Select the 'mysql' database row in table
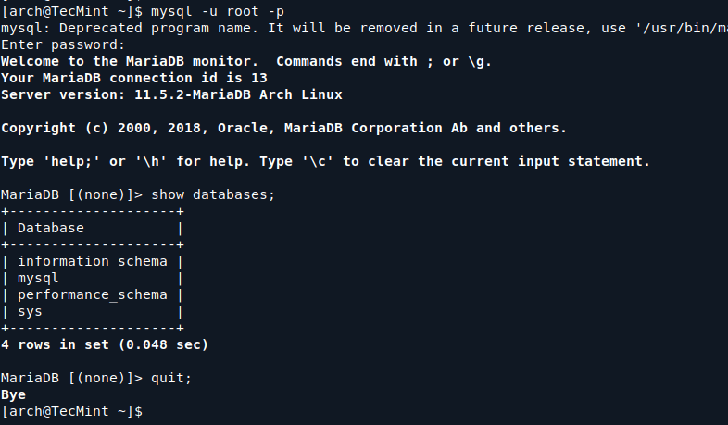Viewport: 728px width, 425px height. (x=38, y=278)
